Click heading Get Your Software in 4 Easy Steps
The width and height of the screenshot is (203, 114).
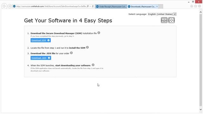click(x=68, y=21)
